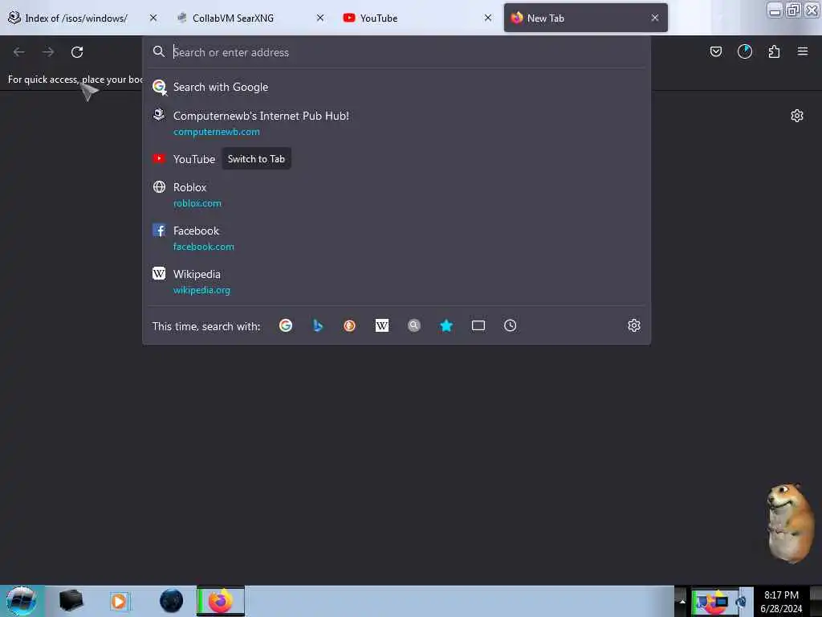This screenshot has width=822, height=617.
Task: Close the New Tab tab
Action: click(x=655, y=18)
